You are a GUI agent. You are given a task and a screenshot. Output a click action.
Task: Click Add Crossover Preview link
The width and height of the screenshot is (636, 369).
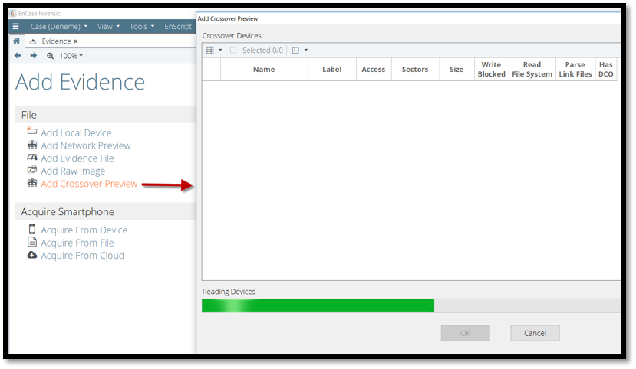click(89, 184)
